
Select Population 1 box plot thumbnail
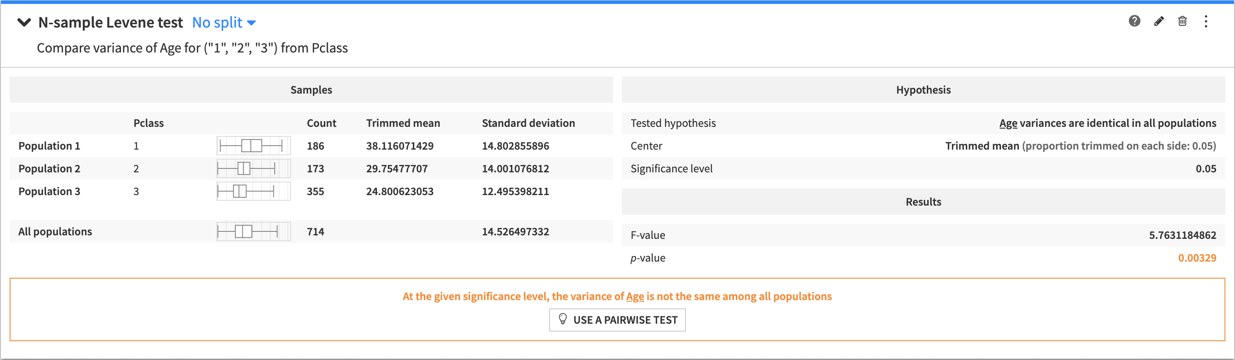point(253,146)
